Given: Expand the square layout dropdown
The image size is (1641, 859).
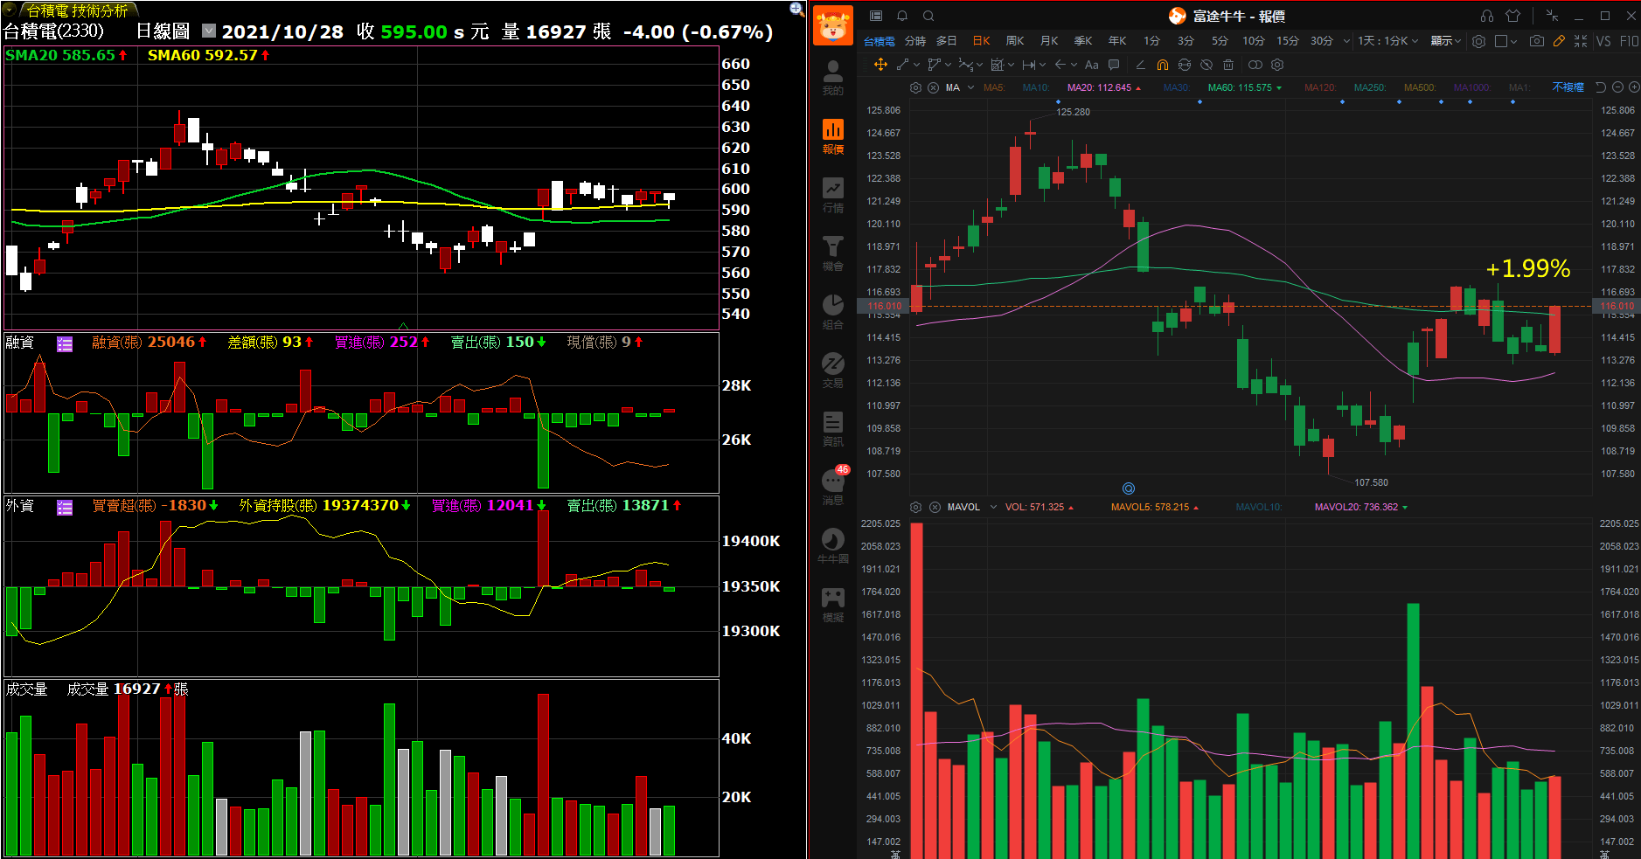Looking at the screenshot, I should click(x=1513, y=41).
